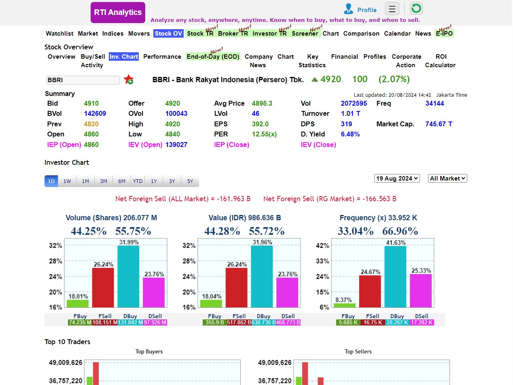Select the 1Y period button
Image resolution: width=513 pixels, height=385 pixels.
coord(154,181)
